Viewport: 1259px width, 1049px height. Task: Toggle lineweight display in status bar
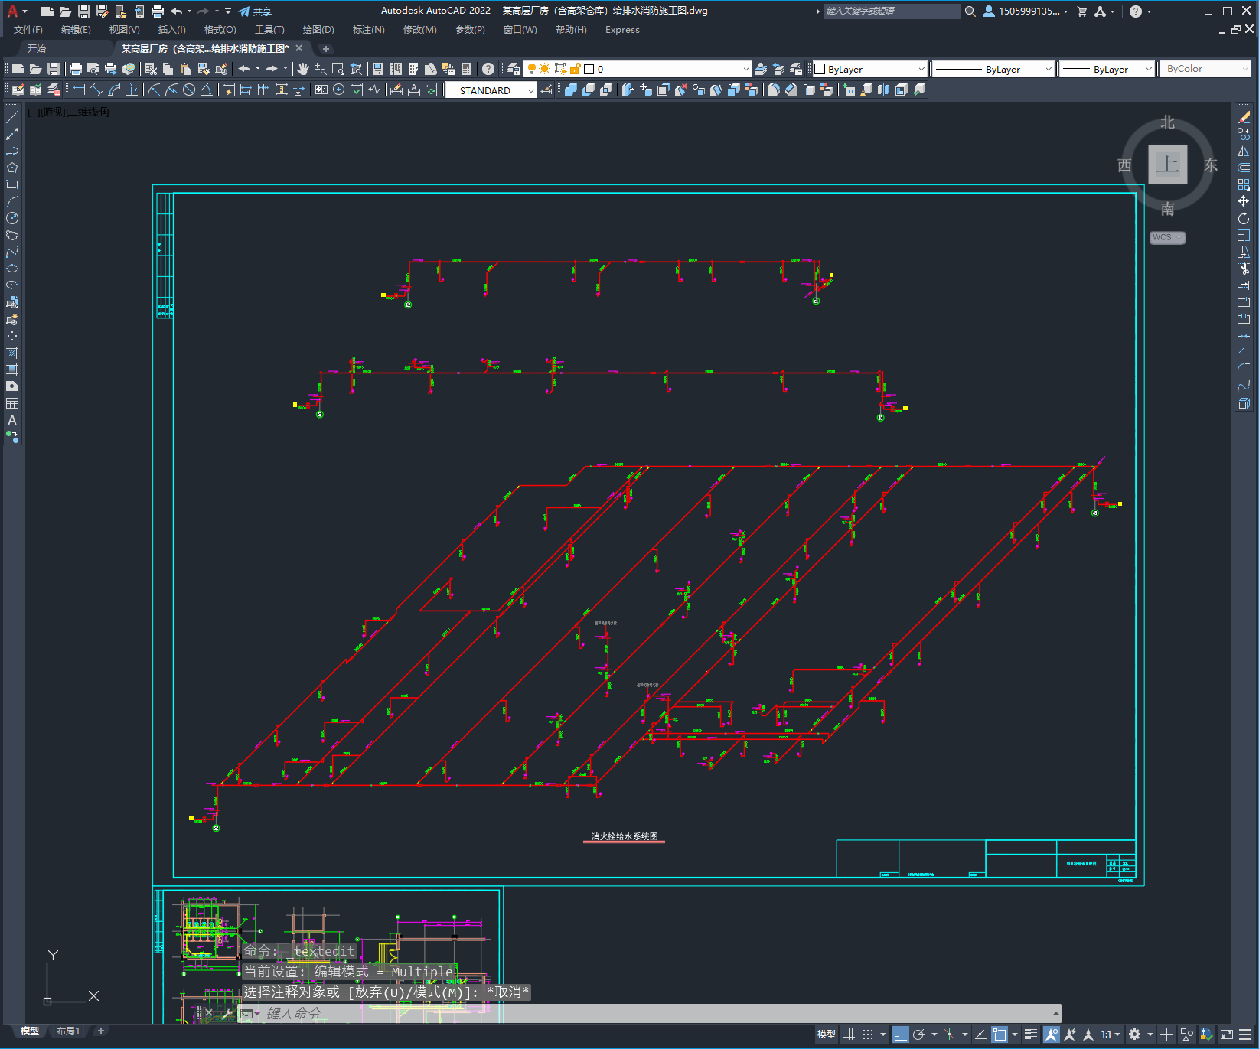1031,1034
